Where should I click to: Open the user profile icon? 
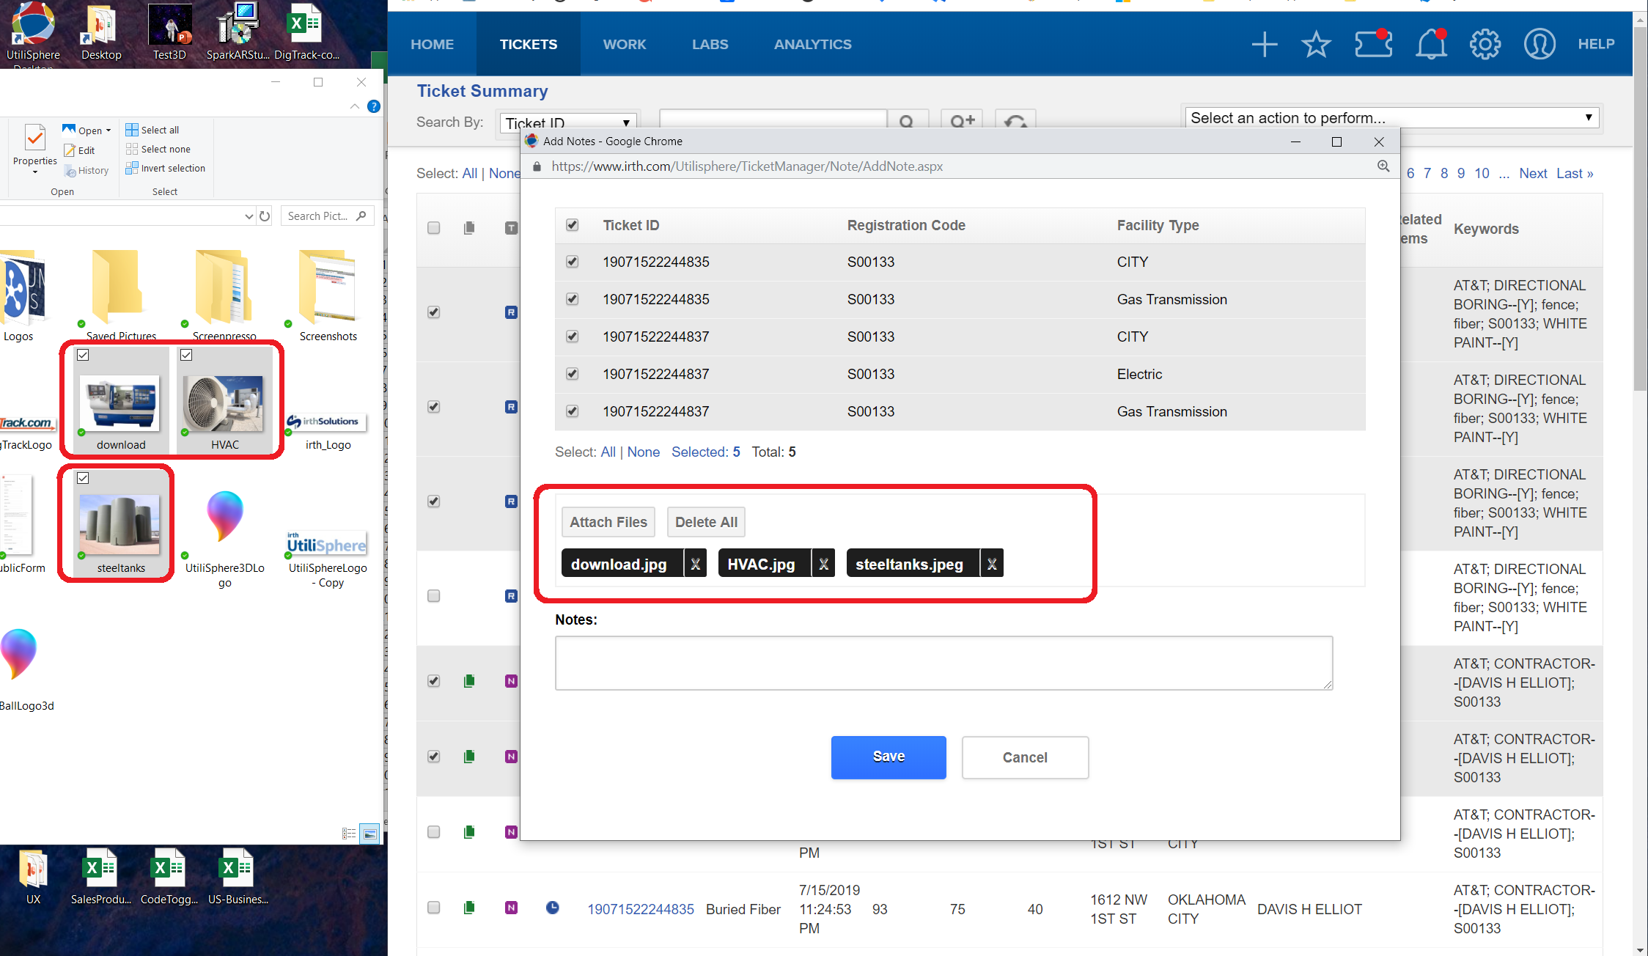(1540, 44)
